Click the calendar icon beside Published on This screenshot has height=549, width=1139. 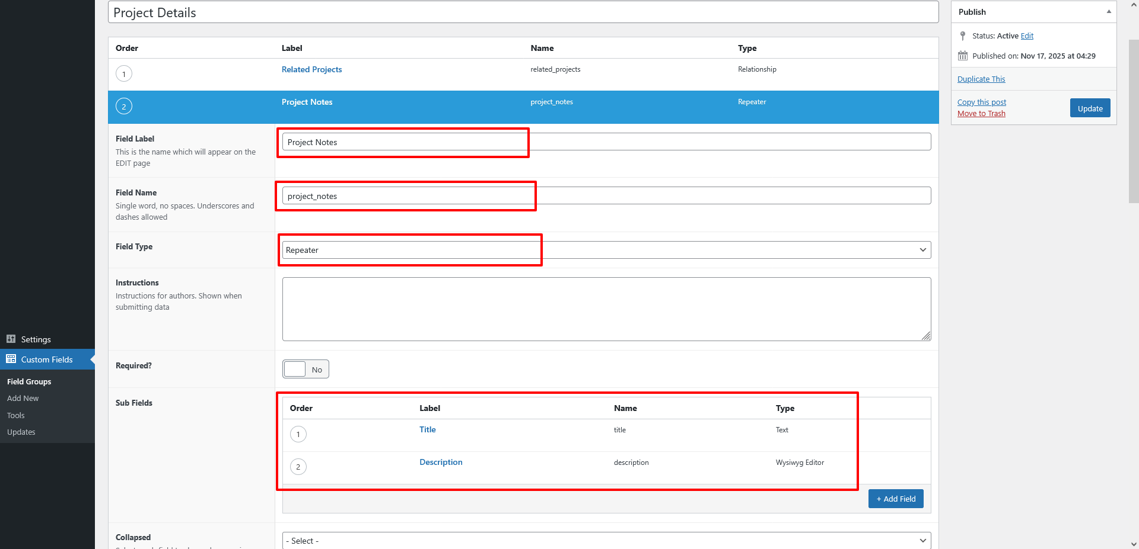click(962, 56)
